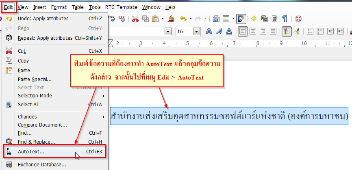Screen dimensions: 352x170
Task: Click the font size field showing 16
Action: pos(185,32)
